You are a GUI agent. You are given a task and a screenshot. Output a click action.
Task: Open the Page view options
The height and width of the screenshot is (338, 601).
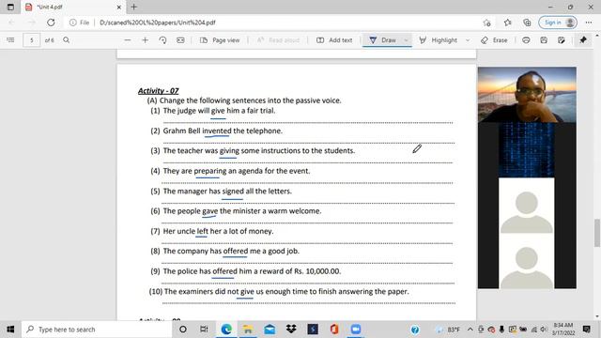click(220, 40)
